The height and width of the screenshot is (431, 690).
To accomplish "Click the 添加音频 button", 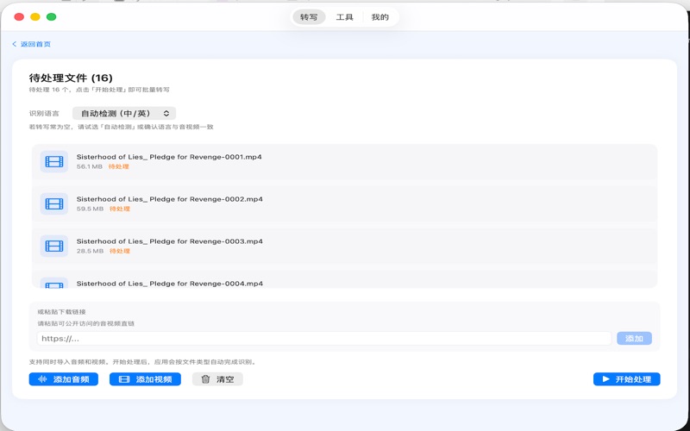I will coord(63,379).
